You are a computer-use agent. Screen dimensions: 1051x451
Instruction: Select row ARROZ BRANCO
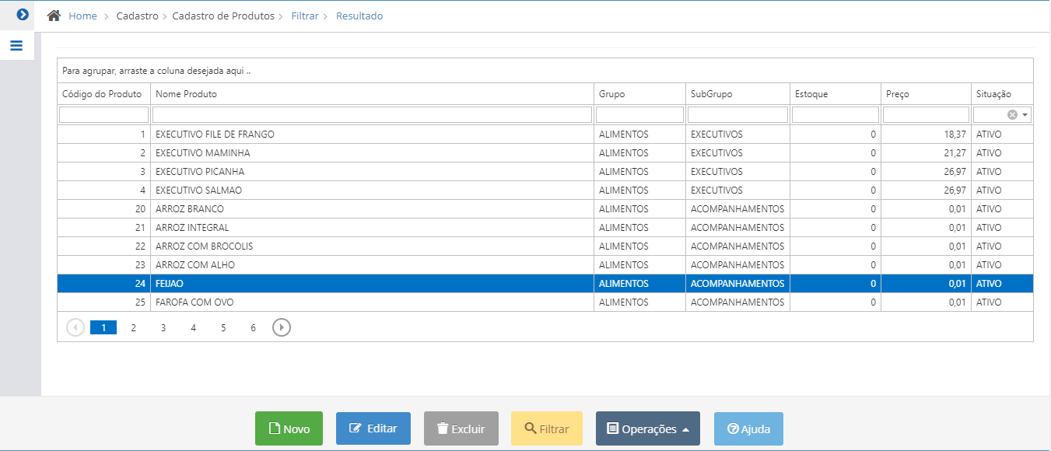545,209
